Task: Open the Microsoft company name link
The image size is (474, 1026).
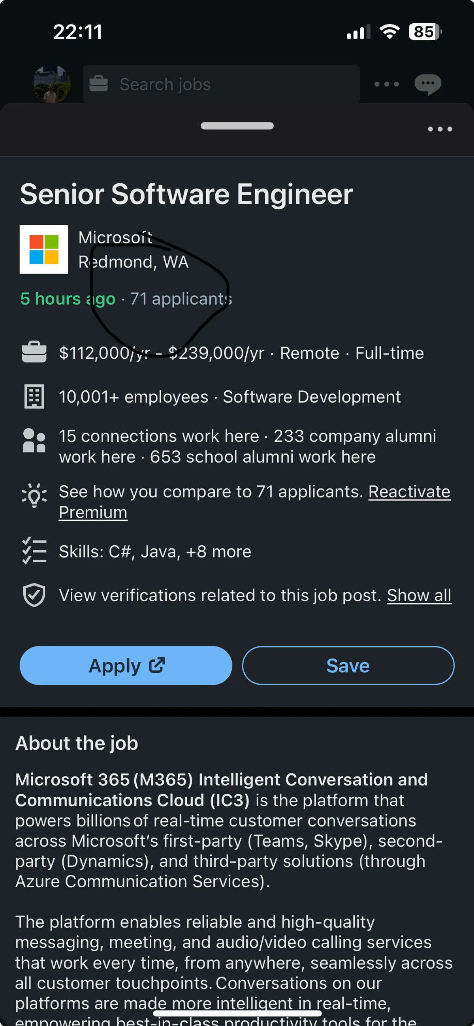Action: pos(115,238)
